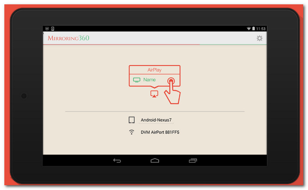
Task: Click the pointing hand icon in illustration
Action: 172,93
